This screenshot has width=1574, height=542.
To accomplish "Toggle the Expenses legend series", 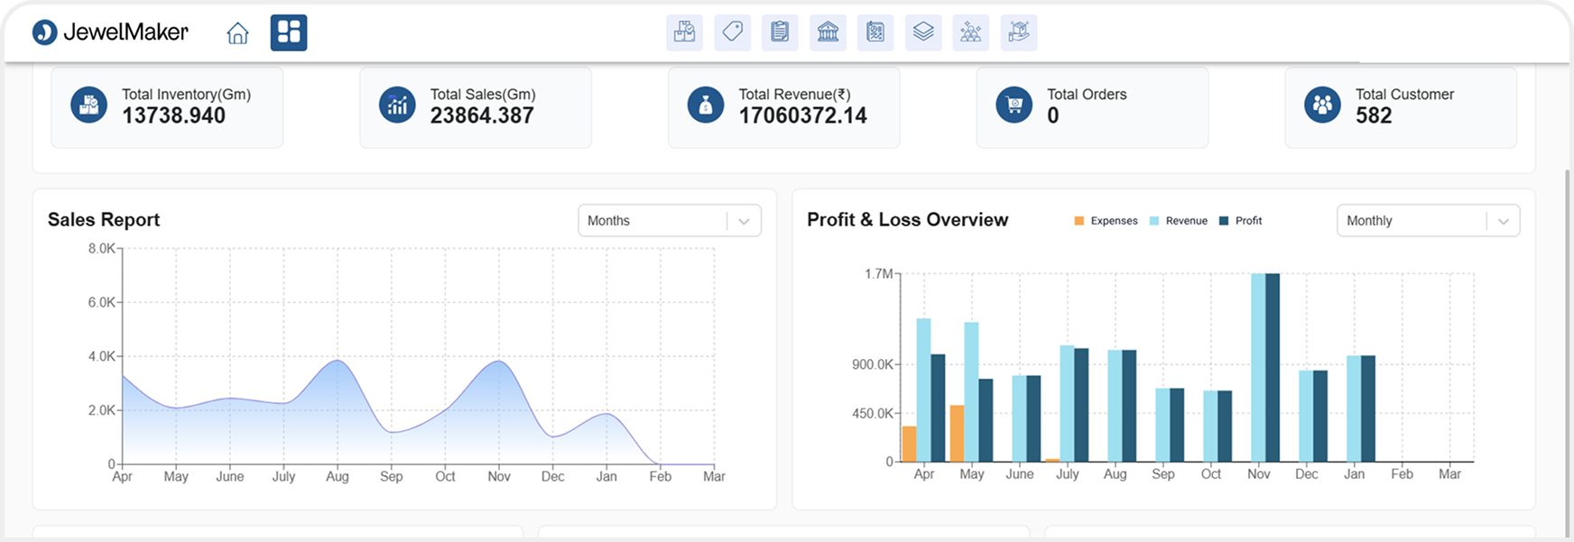I will pos(1106,221).
